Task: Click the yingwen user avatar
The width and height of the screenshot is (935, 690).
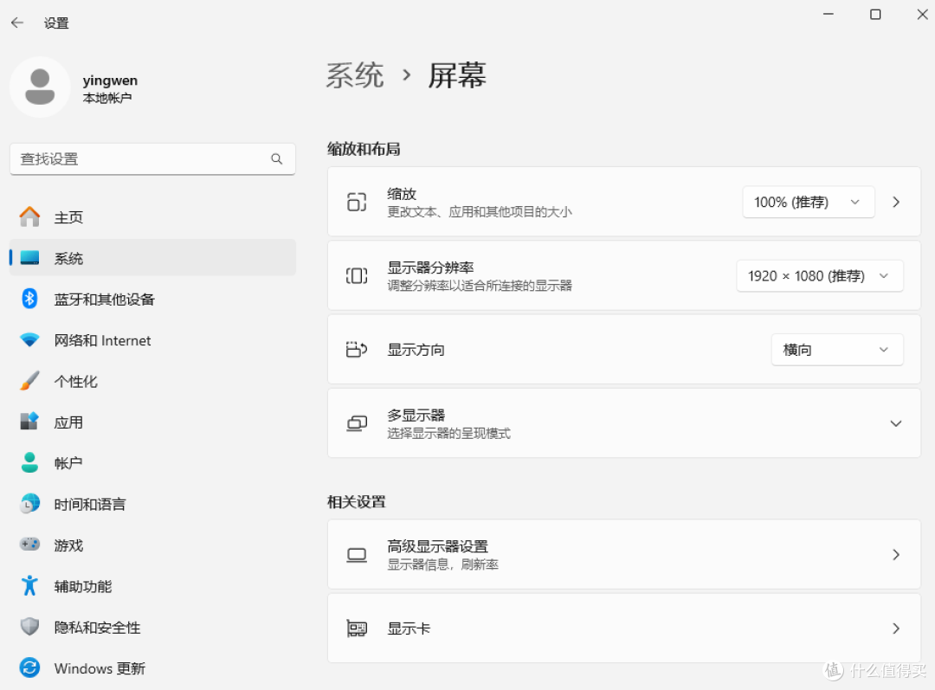Action: 40,87
